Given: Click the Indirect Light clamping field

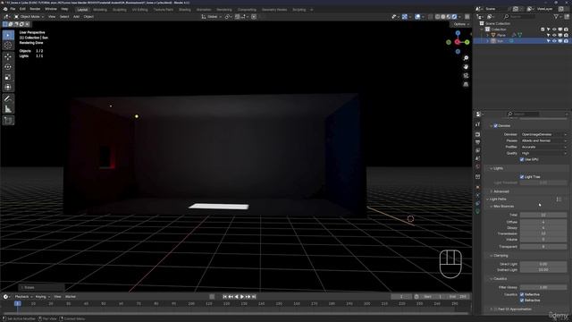Looking at the screenshot, I should 543,270.
